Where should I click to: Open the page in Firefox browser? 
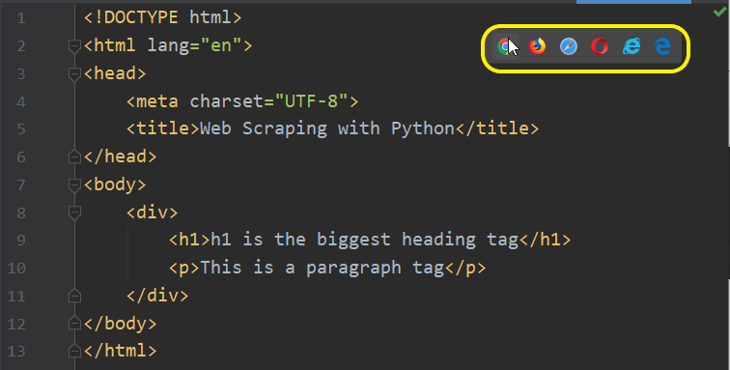click(537, 46)
